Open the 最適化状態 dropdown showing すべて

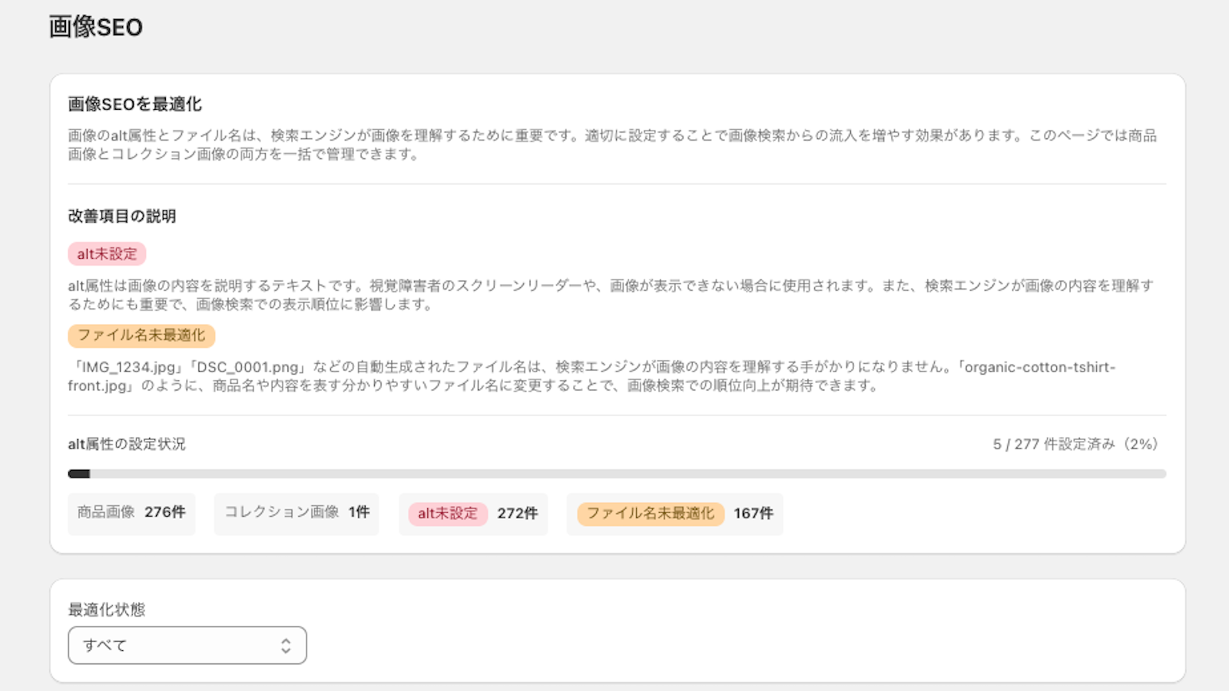[x=187, y=645]
